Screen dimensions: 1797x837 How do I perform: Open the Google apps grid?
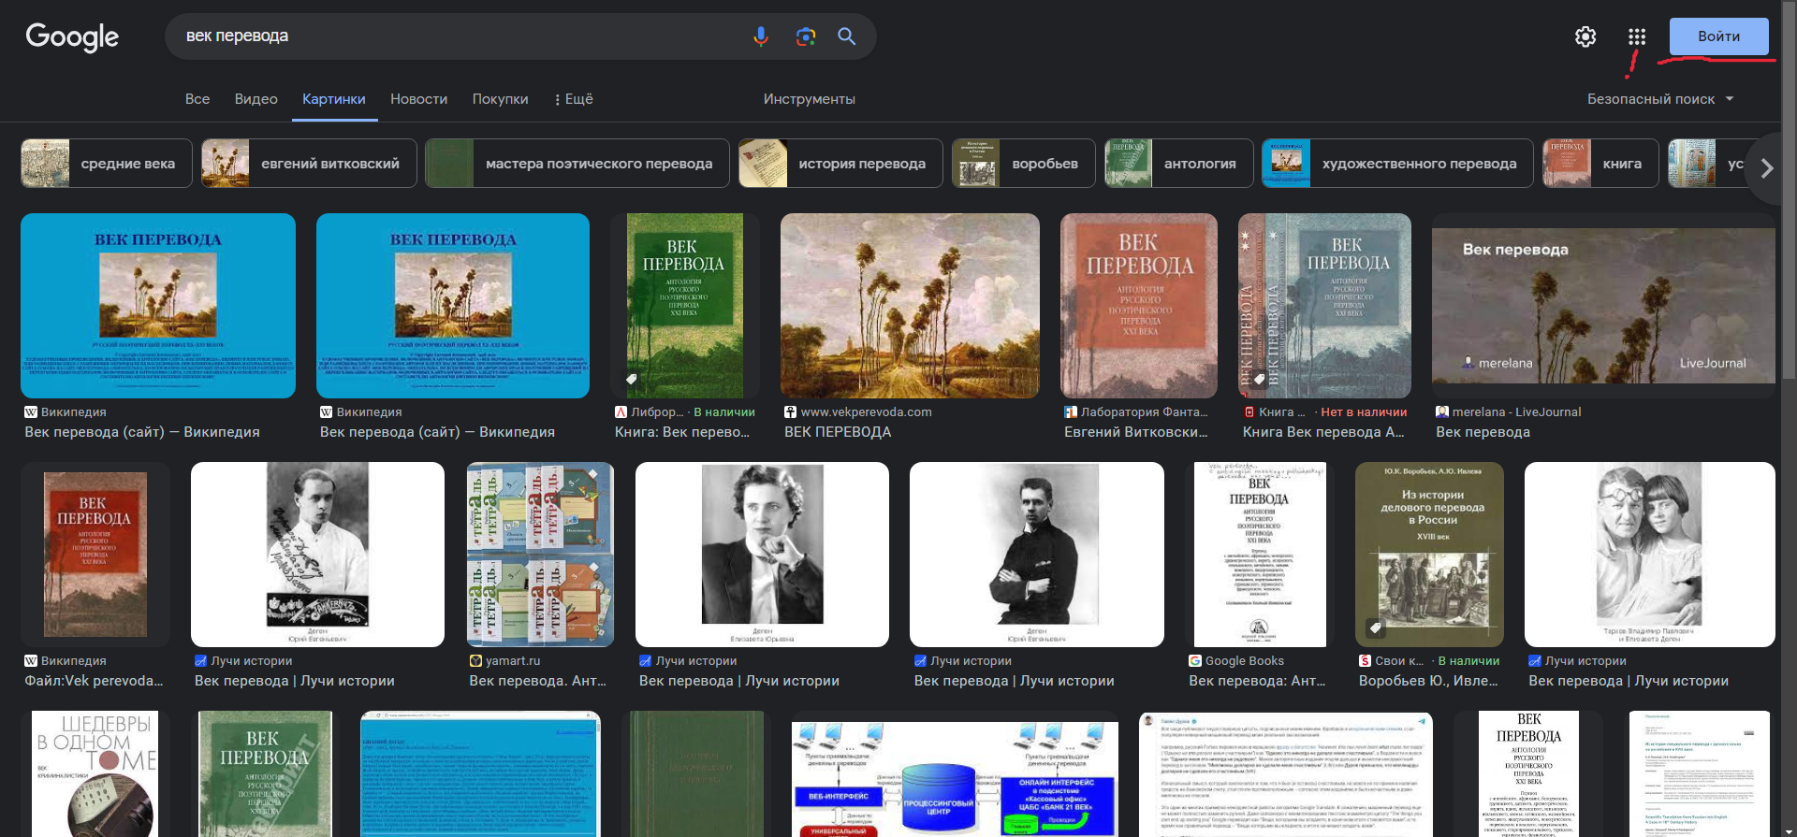click(1636, 36)
